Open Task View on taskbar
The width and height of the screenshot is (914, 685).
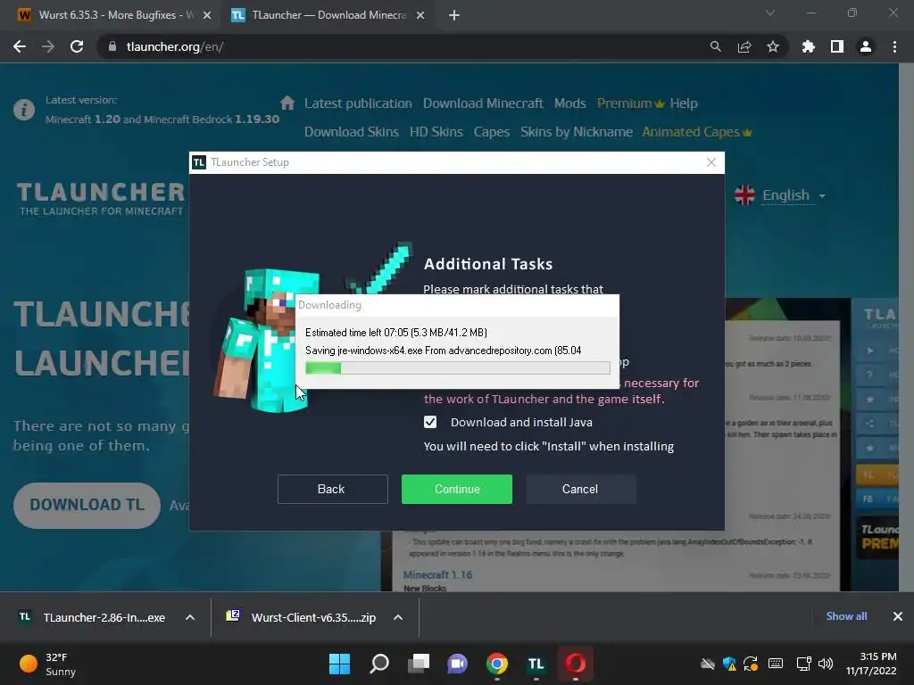point(419,664)
